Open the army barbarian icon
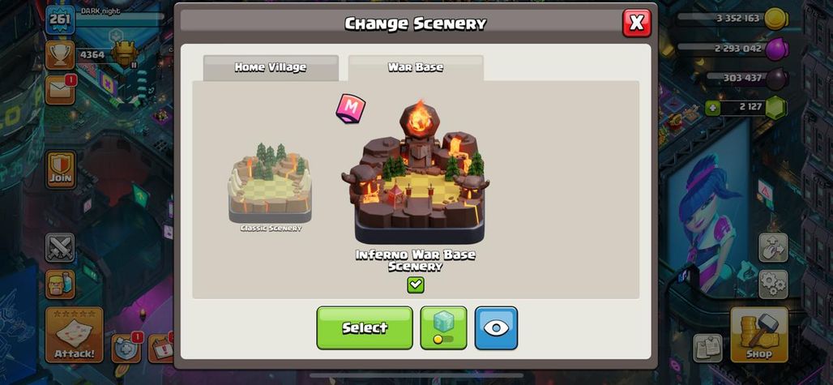The width and height of the screenshot is (833, 385). (x=59, y=284)
